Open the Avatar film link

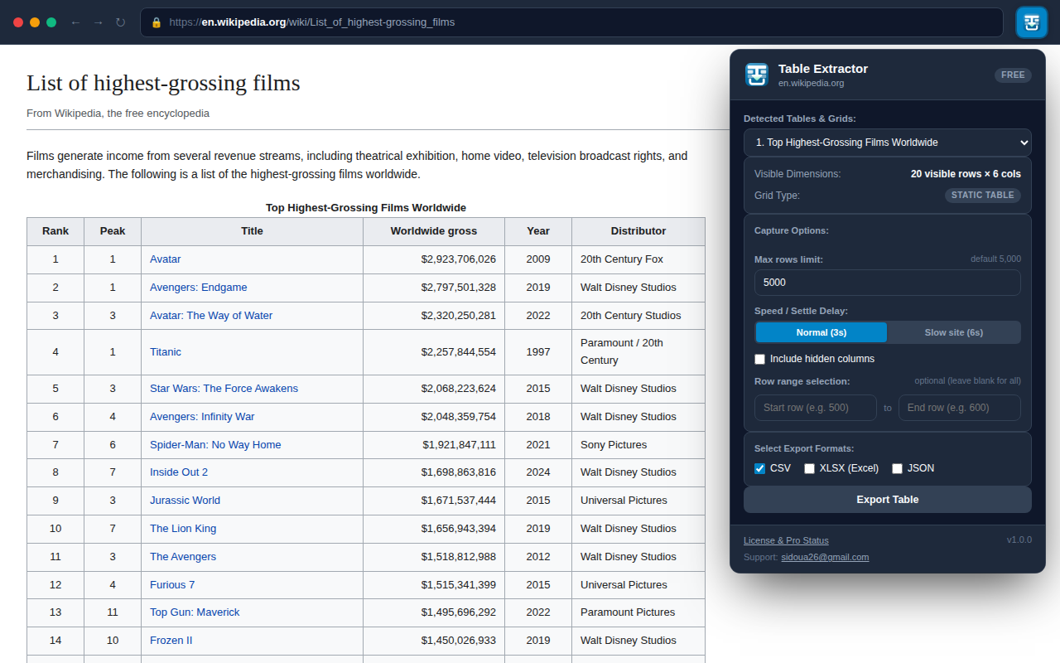166,259
